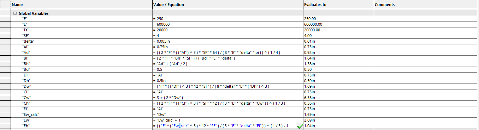479x130 pixels.
Task: Click the evaluated result 6.38in
Action: [x=338, y=98]
